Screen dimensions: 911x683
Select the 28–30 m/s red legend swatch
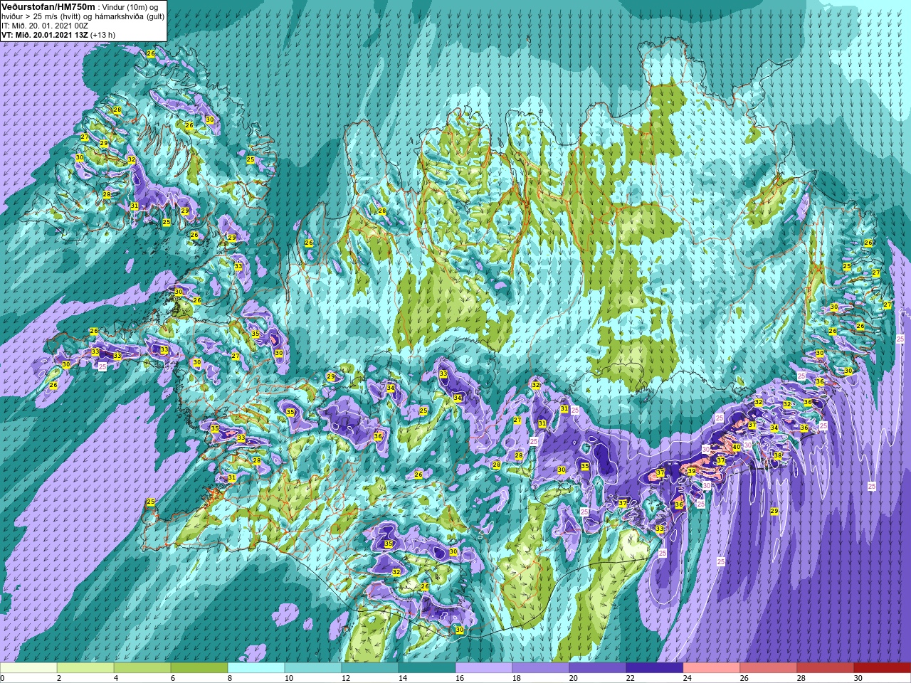[x=826, y=667]
